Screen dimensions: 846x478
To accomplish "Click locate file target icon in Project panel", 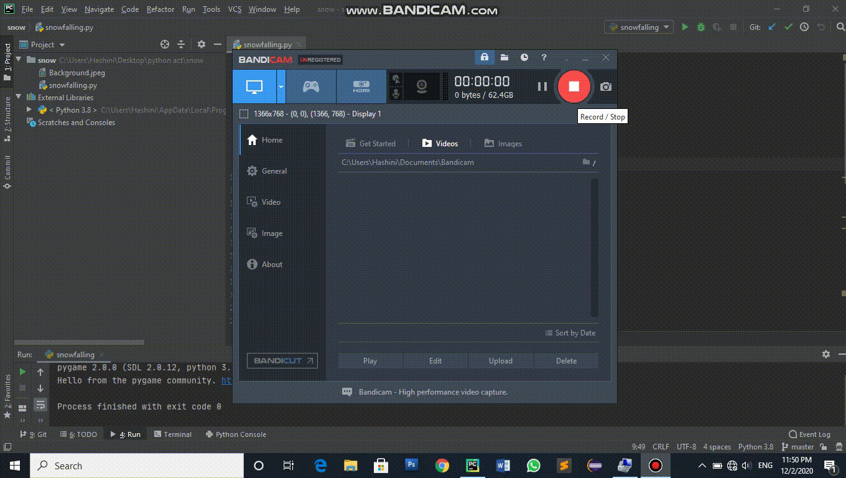I will [x=165, y=45].
